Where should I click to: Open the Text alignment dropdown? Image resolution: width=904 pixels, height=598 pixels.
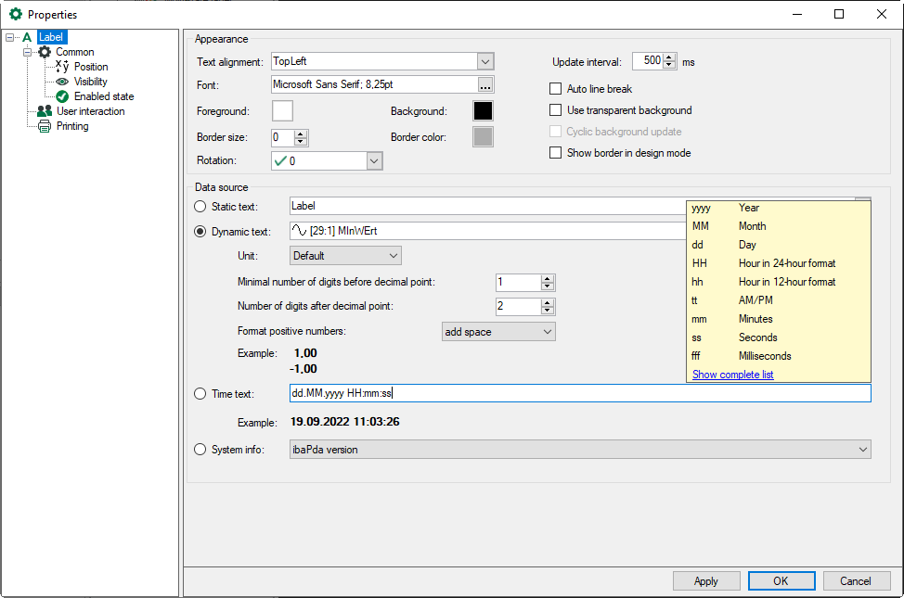(x=485, y=61)
